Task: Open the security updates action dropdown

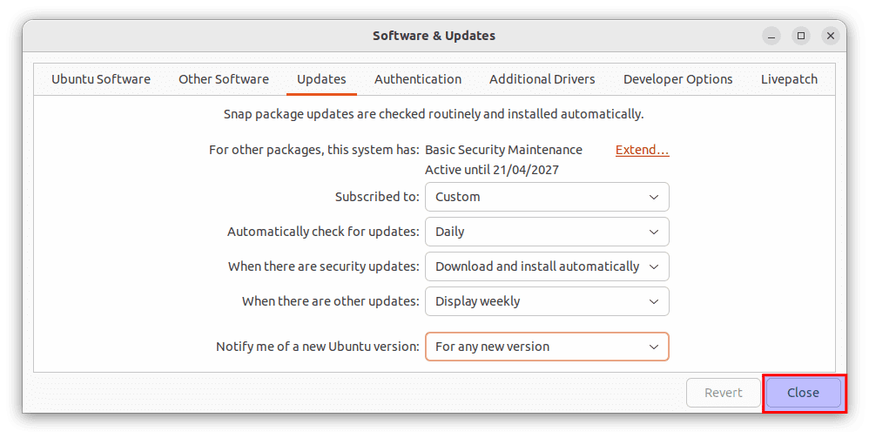Action: [547, 266]
